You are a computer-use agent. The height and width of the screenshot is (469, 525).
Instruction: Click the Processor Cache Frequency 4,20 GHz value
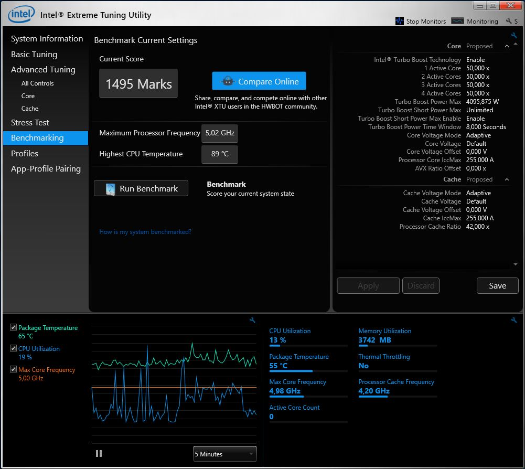[374, 391]
